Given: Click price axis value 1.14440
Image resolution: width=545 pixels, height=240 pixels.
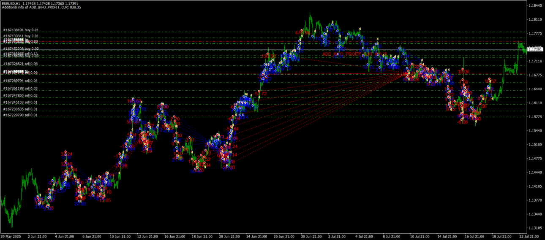Looking at the screenshot, I should pyautogui.click(x=536, y=173).
